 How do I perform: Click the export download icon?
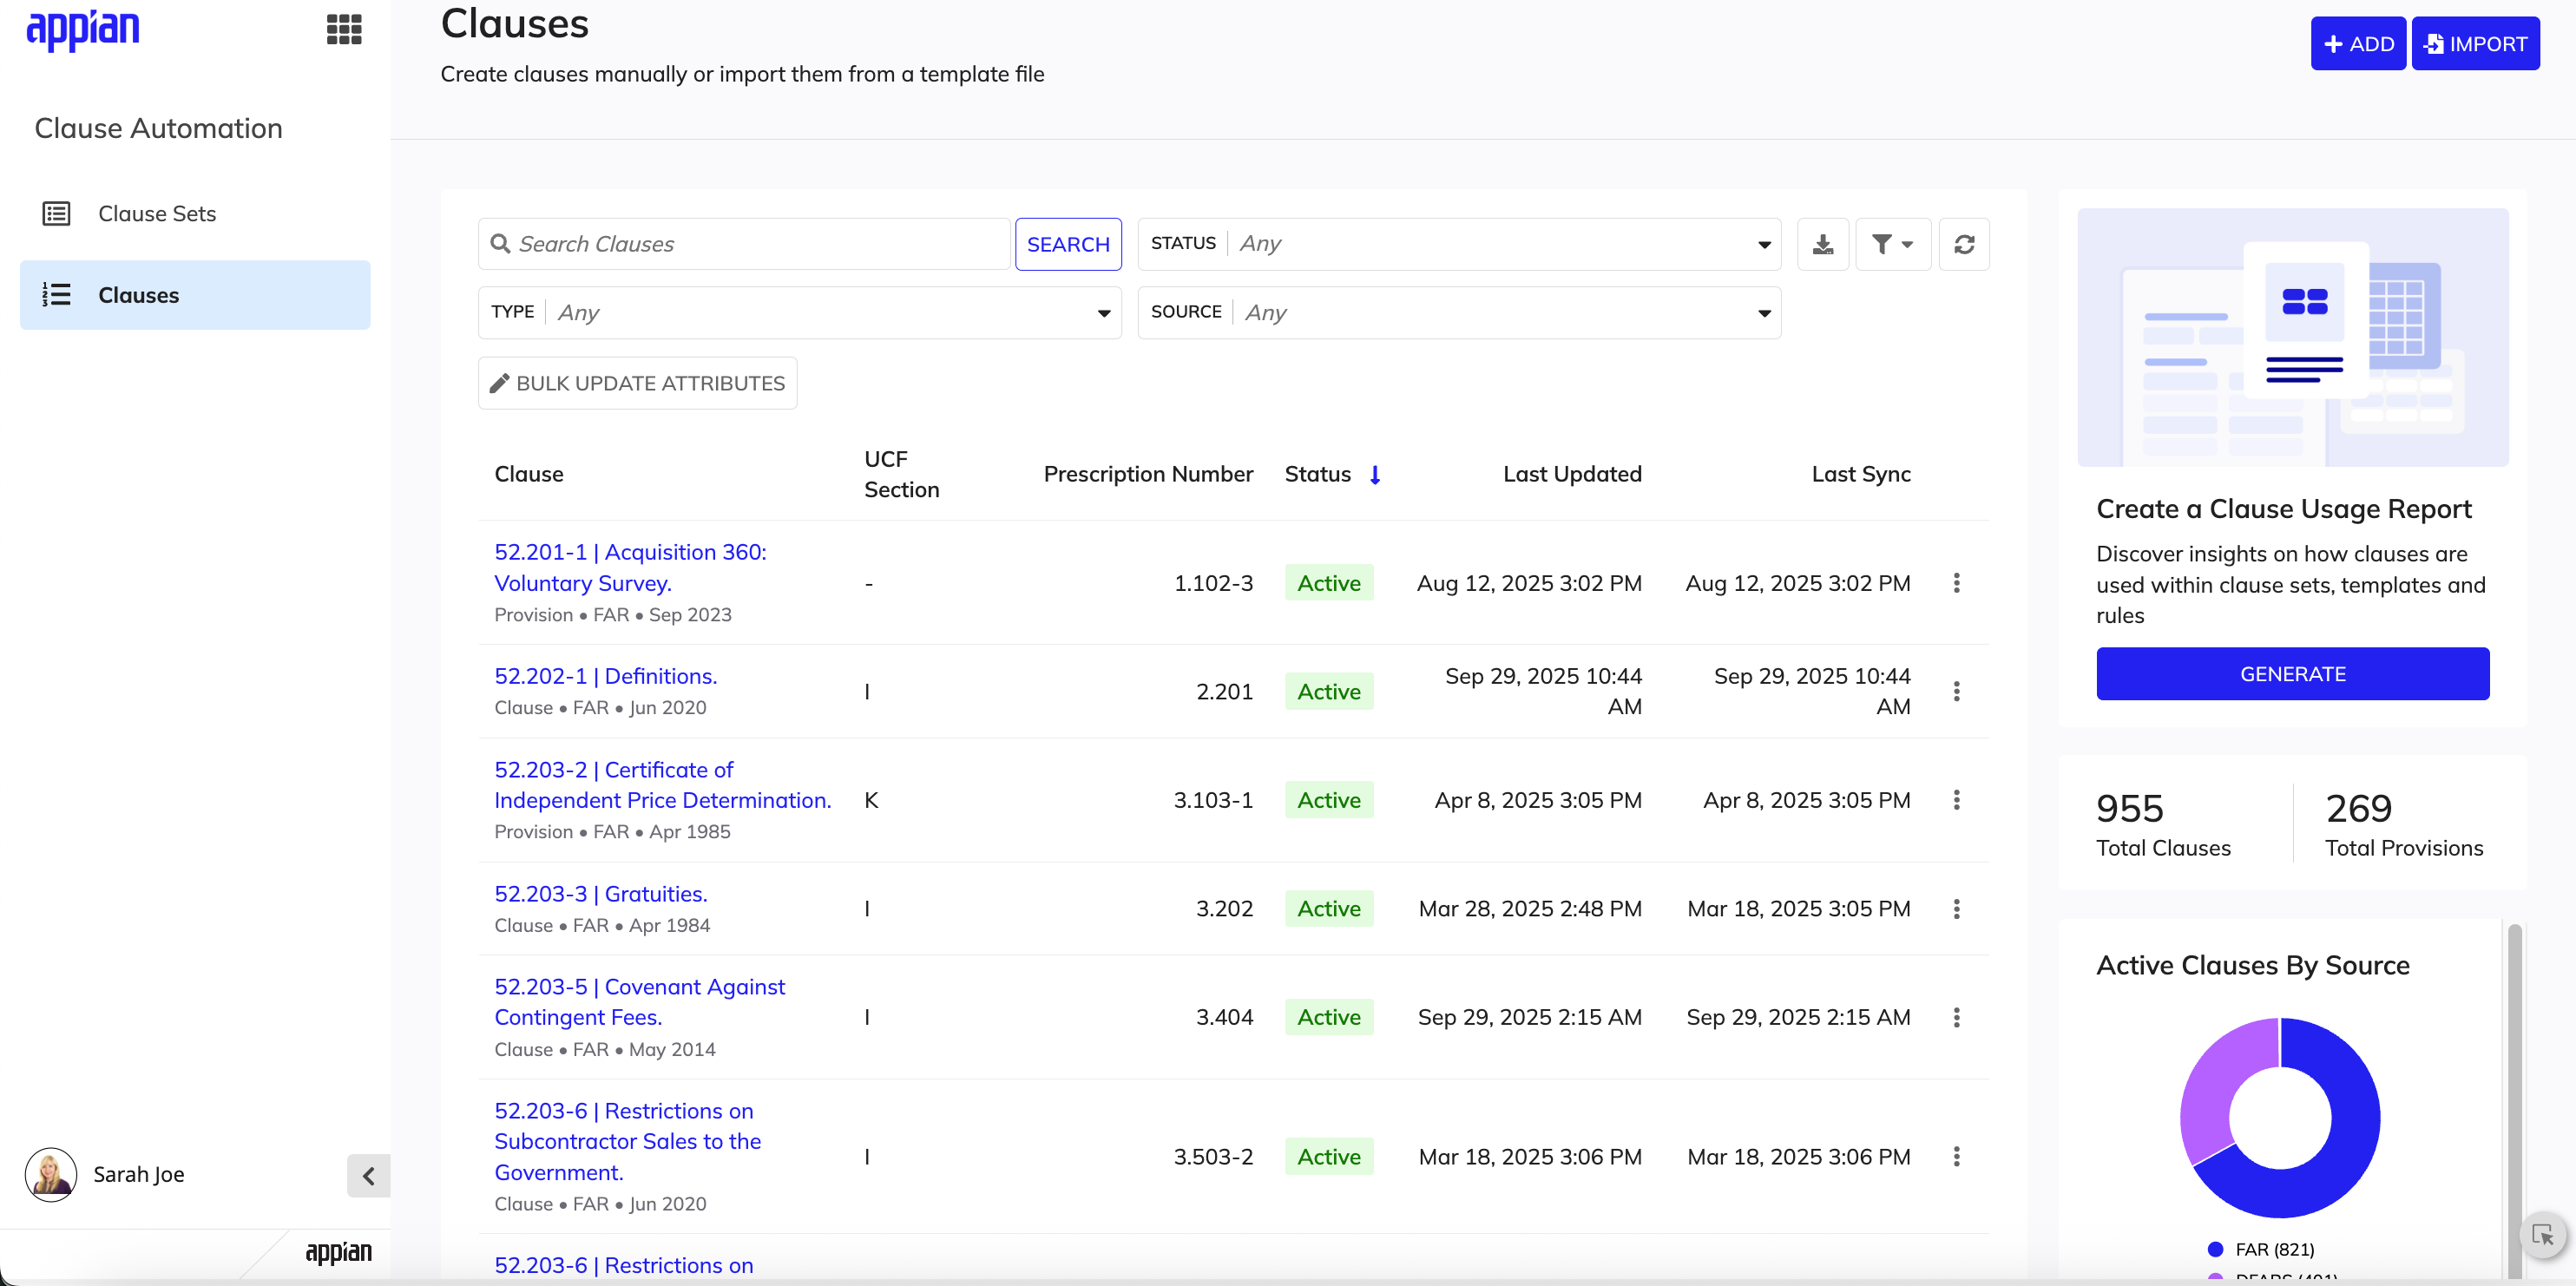[x=1823, y=244]
